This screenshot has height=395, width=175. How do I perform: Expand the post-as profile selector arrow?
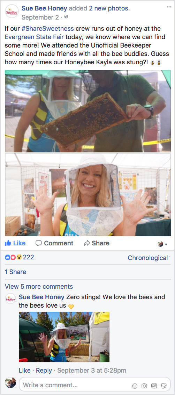point(163,244)
